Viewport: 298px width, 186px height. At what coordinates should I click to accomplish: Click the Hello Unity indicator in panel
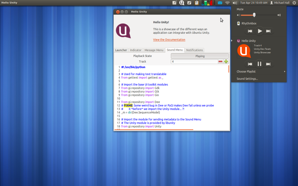182,3
